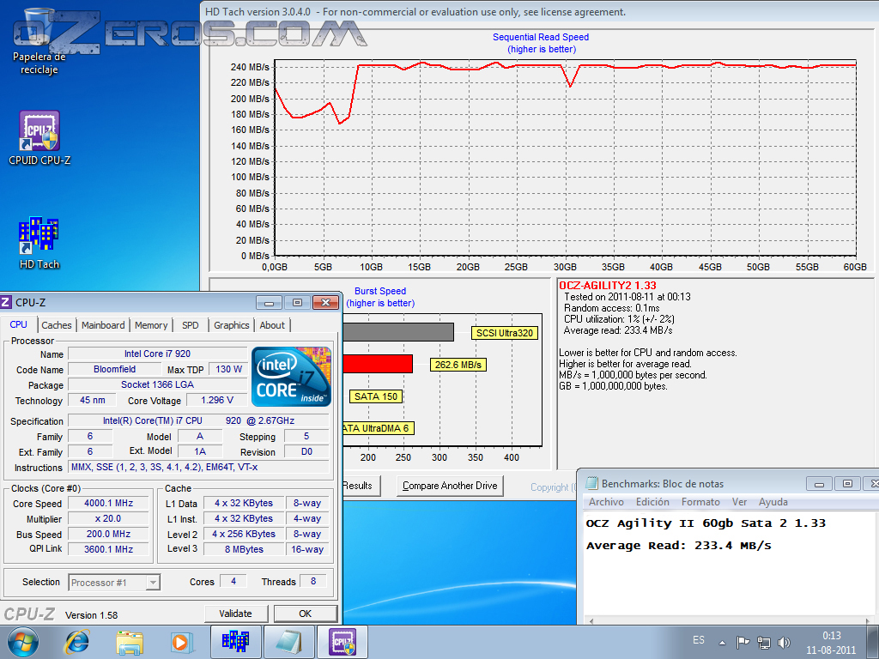This screenshot has height=659, width=879.
Task: Close the CPU-Z window
Action: pyautogui.click(x=325, y=303)
